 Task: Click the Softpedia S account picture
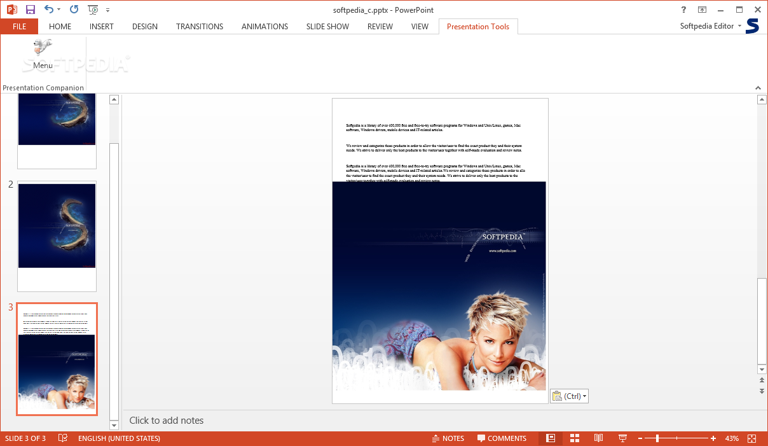point(753,26)
